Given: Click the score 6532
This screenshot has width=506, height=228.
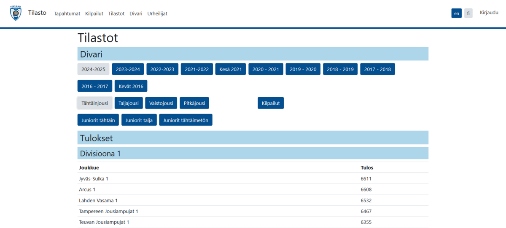Looking at the screenshot, I should 366,200.
